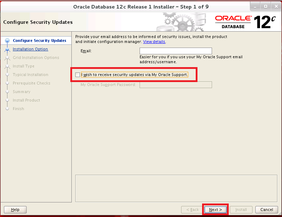
Task: Select the Prerequisite Checks step
Action: coord(32,83)
